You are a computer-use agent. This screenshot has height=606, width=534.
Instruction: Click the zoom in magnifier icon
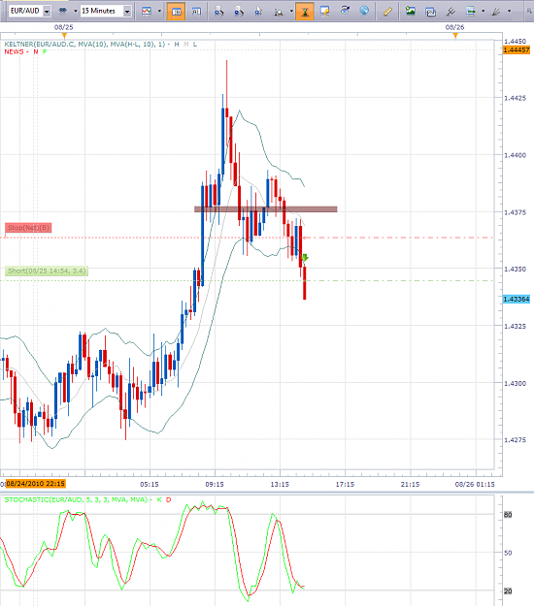(x=219, y=12)
